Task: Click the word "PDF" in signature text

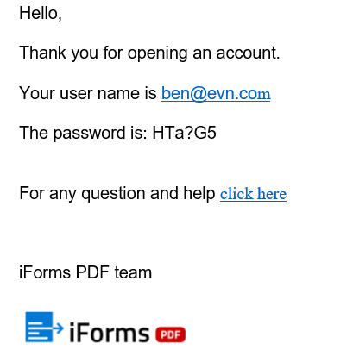Action: point(92,272)
